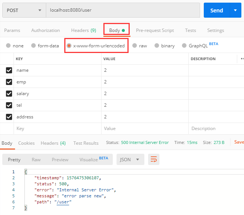The image size is (244, 215).
Task: Select the form-data radio button
Action: (x=33, y=45)
